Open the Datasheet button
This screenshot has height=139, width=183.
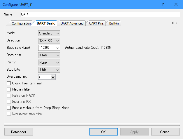pos(19,132)
